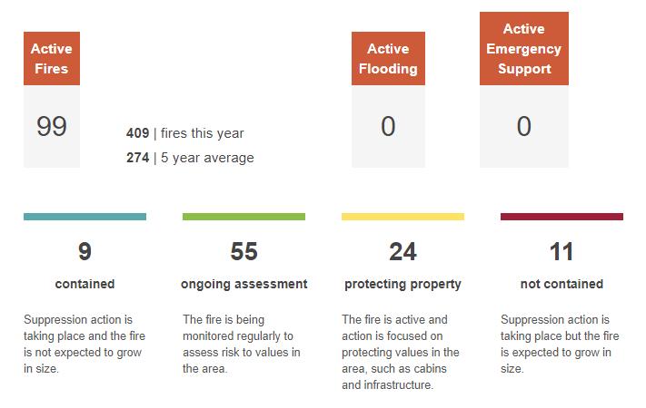This screenshot has height=408, width=646.
Task: Click the Active Fires header tile
Action: pos(52,58)
